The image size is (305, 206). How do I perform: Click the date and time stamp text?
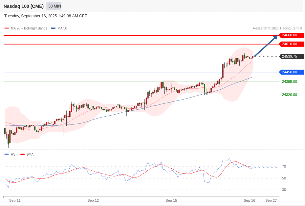46,16
